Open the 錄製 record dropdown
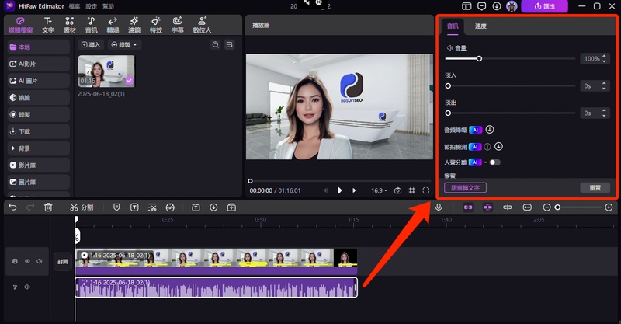This screenshot has width=621, height=324. 124,45
